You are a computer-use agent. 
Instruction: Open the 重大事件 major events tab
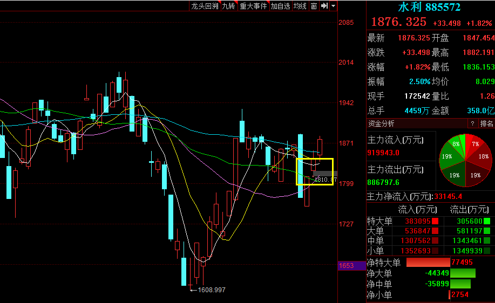click(x=253, y=6)
